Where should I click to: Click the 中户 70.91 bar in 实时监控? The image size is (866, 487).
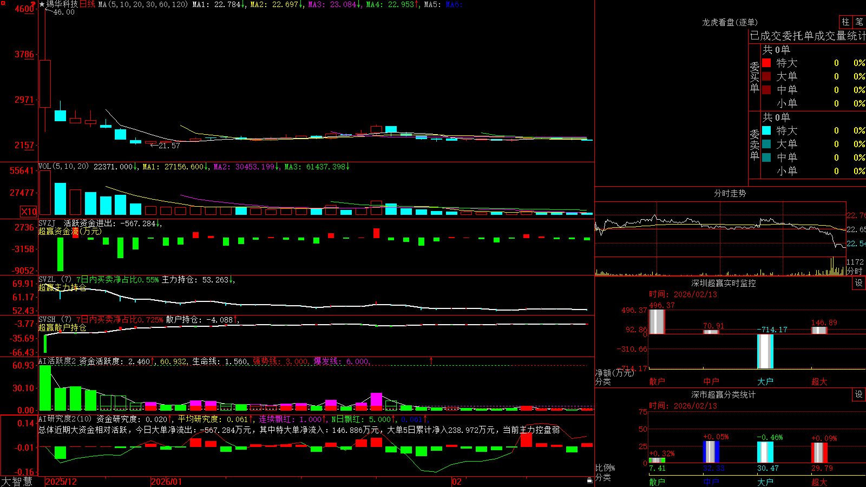click(711, 332)
